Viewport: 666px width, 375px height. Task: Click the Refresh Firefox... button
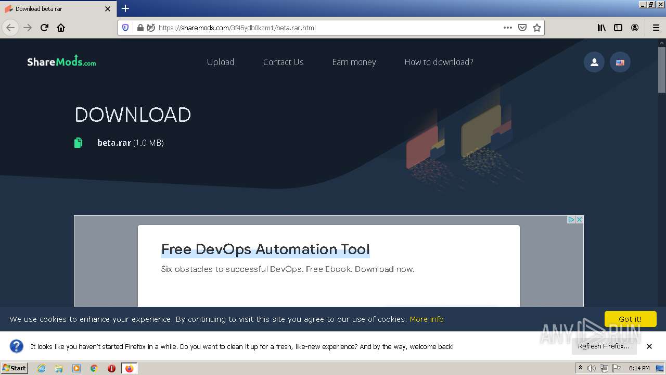click(604, 346)
